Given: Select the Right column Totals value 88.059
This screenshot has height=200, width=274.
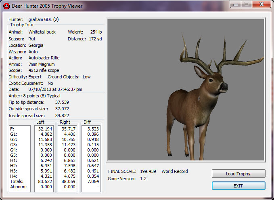Looking at the screenshot, I should [68, 181].
